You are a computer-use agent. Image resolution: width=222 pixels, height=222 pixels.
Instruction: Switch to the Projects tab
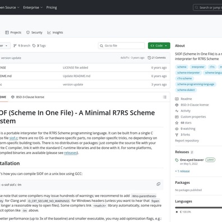[13, 33]
